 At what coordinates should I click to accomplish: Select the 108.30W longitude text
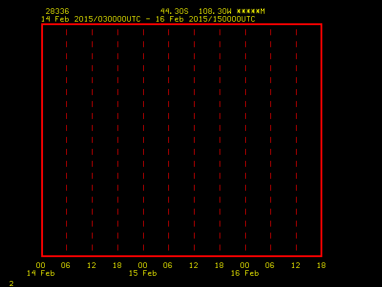(x=215, y=11)
